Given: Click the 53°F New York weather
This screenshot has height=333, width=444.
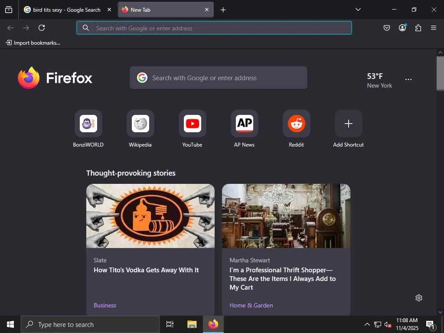Looking at the screenshot, I should [x=379, y=81].
